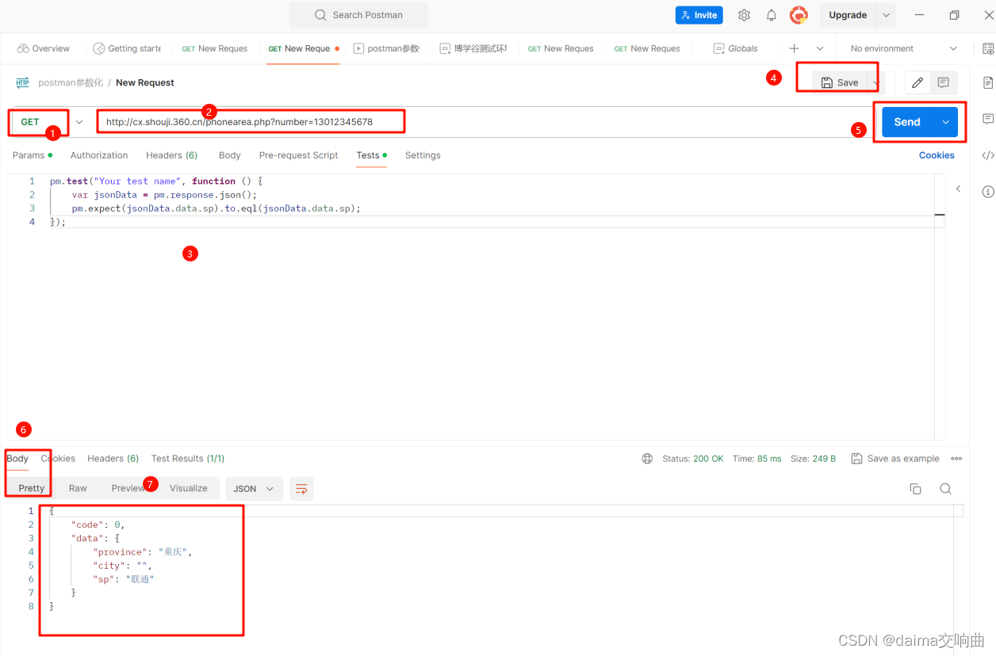Click the network globe icon
Viewport: 996px width, 656px height.
coord(647,459)
